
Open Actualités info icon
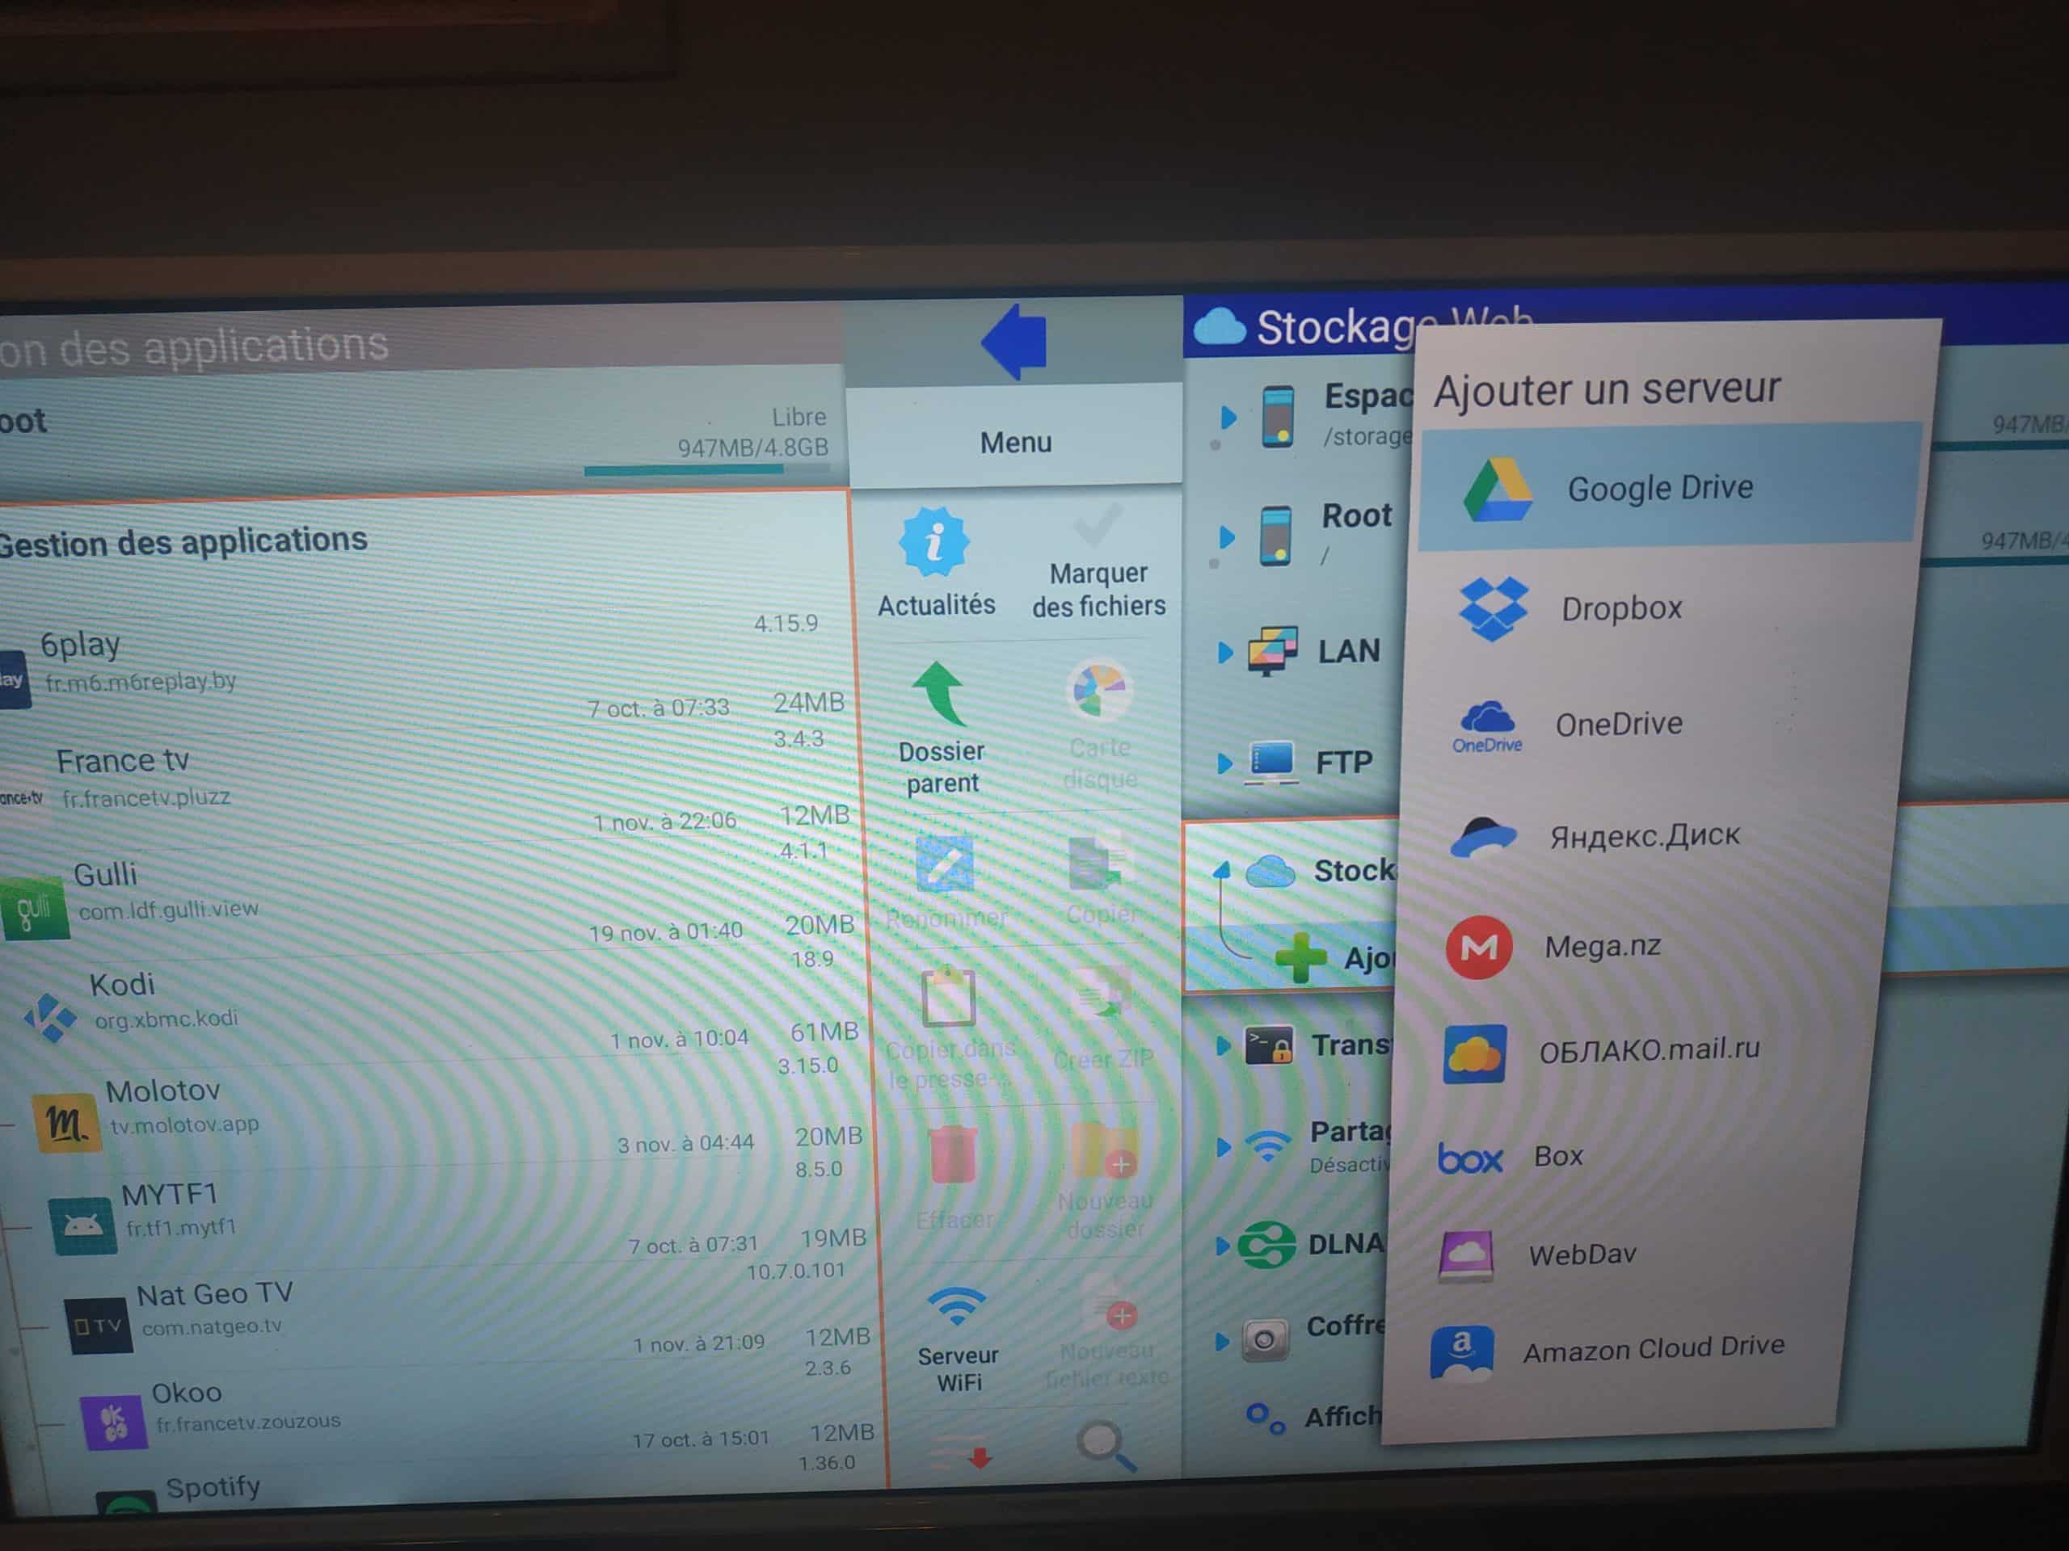click(934, 542)
